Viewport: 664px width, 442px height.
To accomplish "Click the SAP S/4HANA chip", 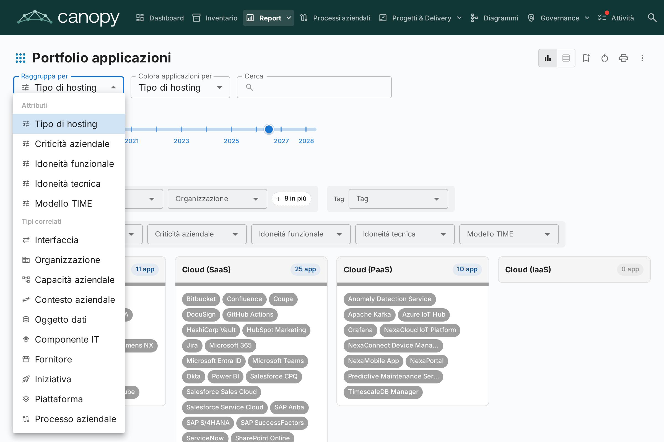I will (x=208, y=423).
